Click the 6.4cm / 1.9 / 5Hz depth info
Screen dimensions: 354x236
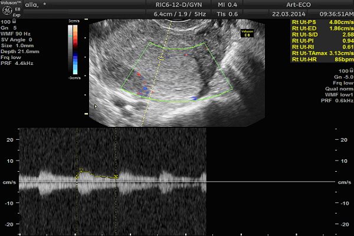point(180,14)
